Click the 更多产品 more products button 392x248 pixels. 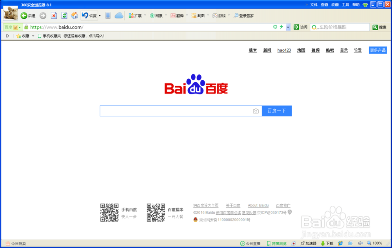[378, 50]
